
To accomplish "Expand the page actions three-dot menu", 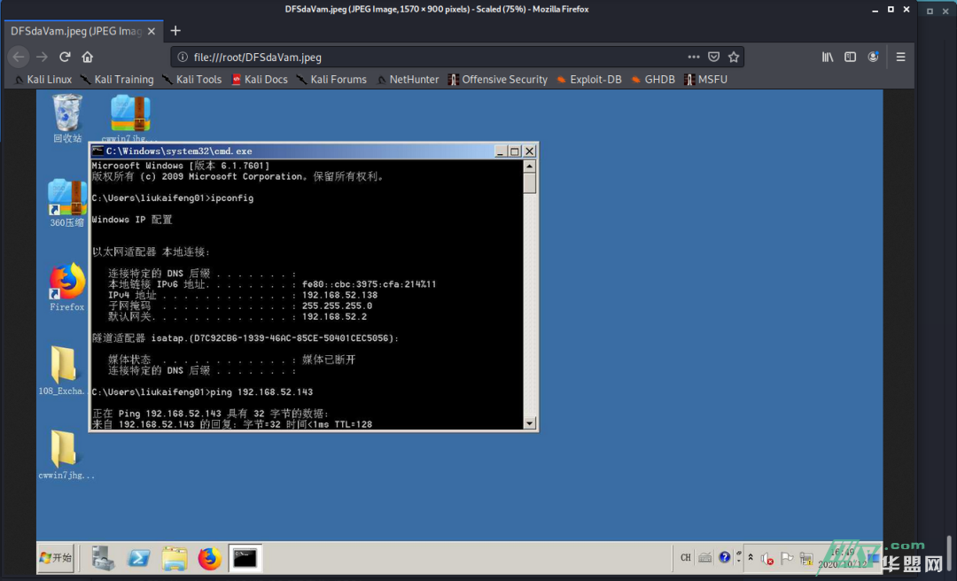I will pyautogui.click(x=693, y=57).
